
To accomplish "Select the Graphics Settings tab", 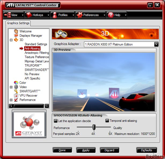I will 18,23.
